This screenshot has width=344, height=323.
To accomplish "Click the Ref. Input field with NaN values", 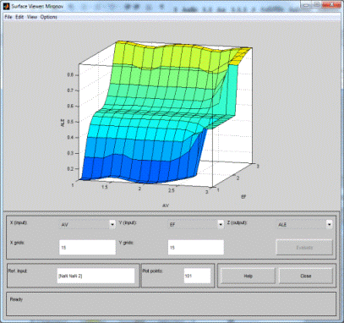I will pyautogui.click(x=96, y=276).
